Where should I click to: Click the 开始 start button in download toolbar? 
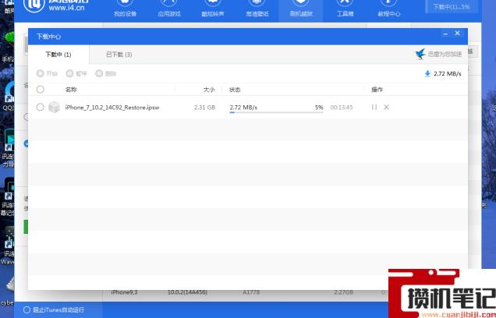(x=47, y=73)
